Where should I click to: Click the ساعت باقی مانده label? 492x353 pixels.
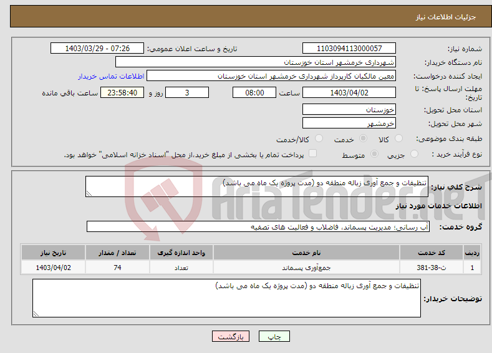coord(70,93)
